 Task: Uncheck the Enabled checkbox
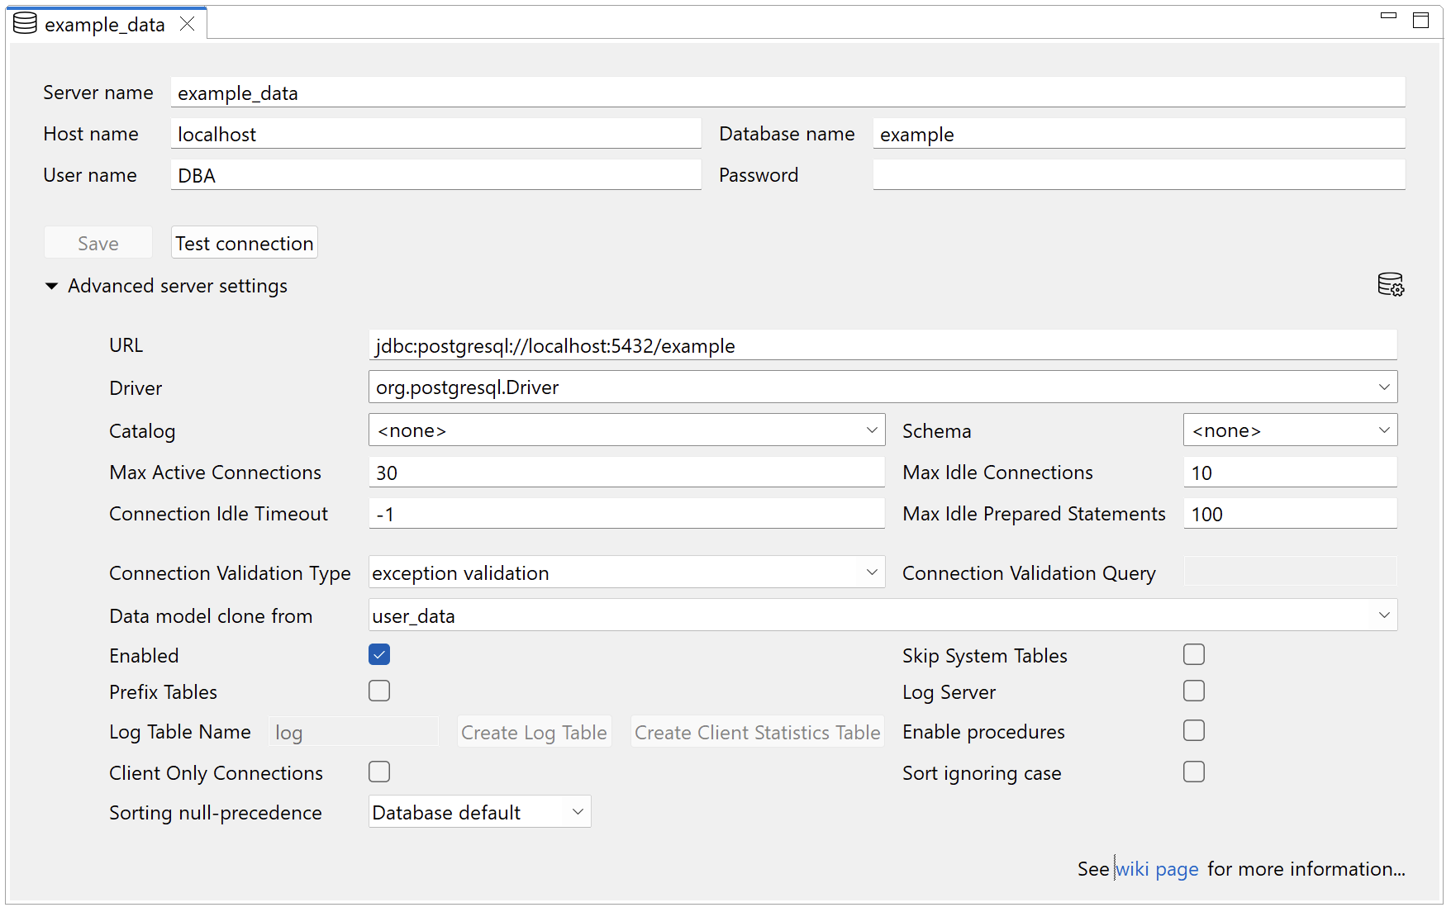click(379, 655)
